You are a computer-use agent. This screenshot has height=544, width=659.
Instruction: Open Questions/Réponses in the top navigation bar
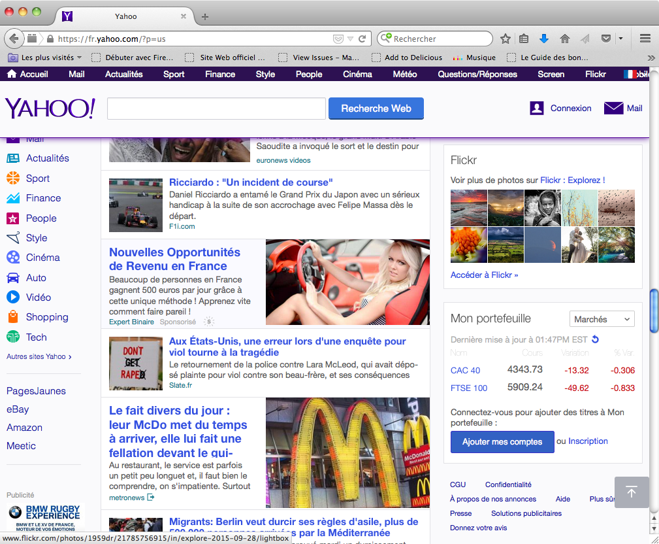coord(477,74)
